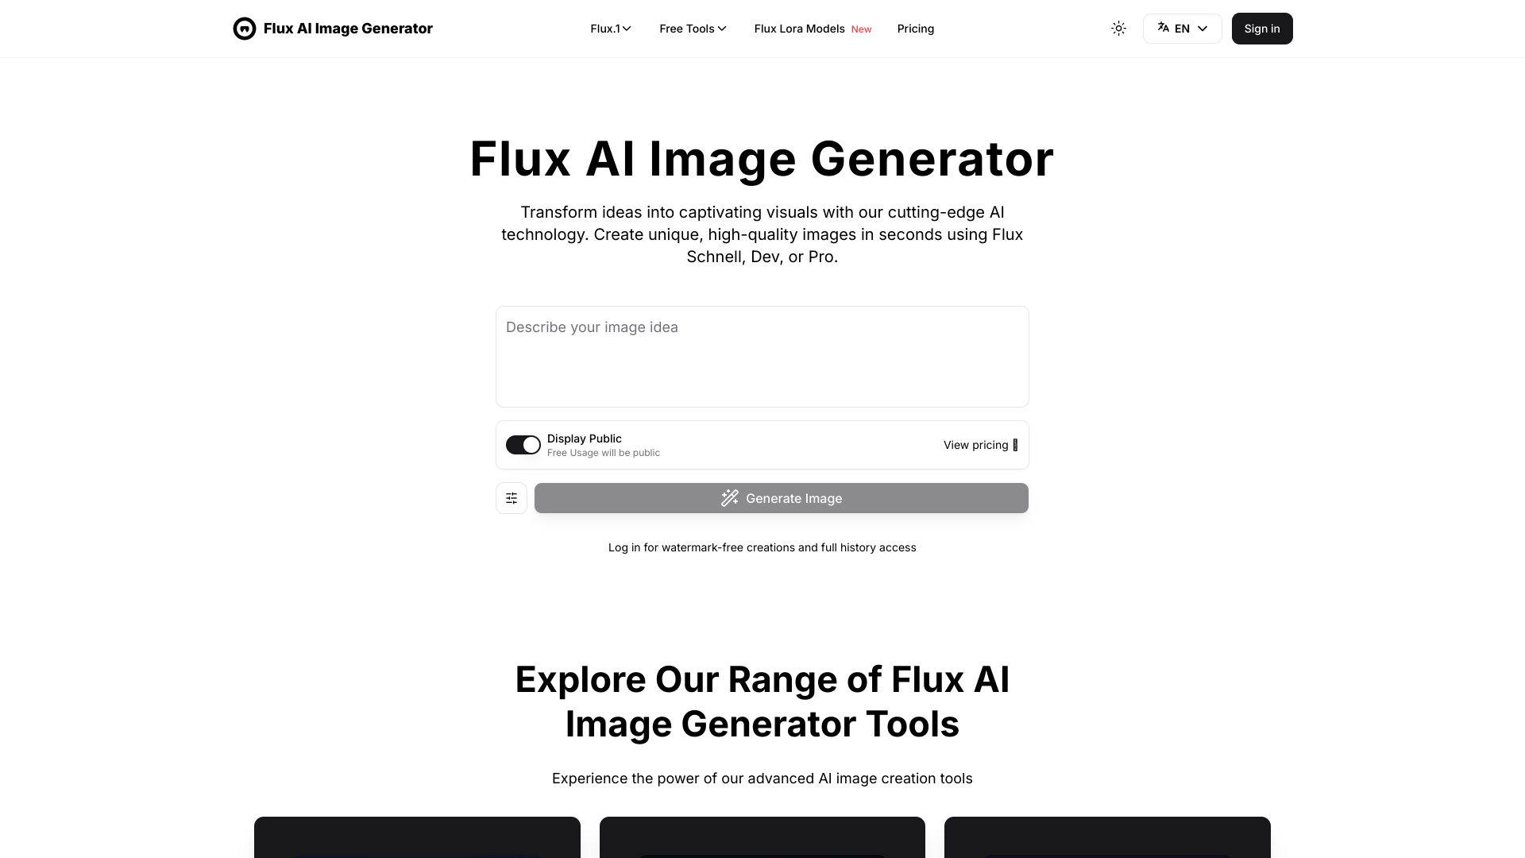Select the language toggle switcher
The image size is (1525, 858).
[1181, 29]
